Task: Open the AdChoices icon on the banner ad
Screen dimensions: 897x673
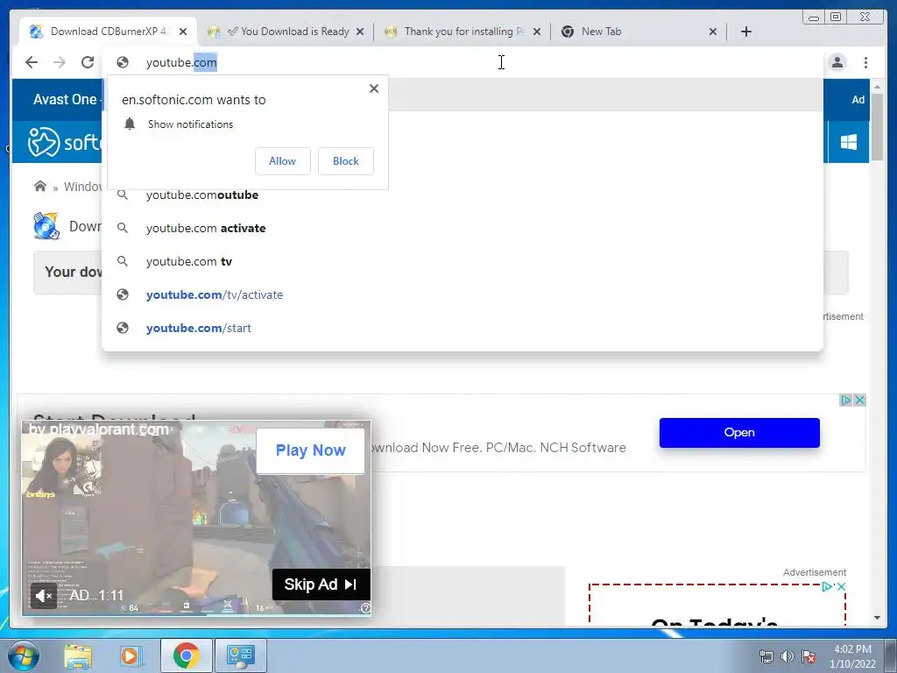Action: tap(845, 400)
